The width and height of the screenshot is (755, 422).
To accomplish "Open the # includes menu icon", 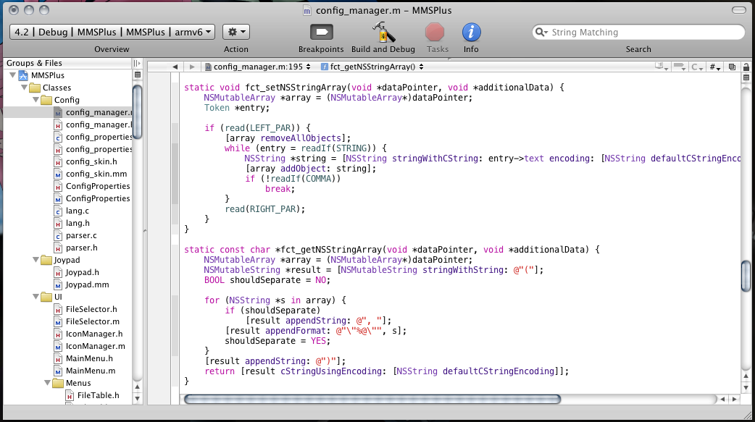I will pos(714,67).
